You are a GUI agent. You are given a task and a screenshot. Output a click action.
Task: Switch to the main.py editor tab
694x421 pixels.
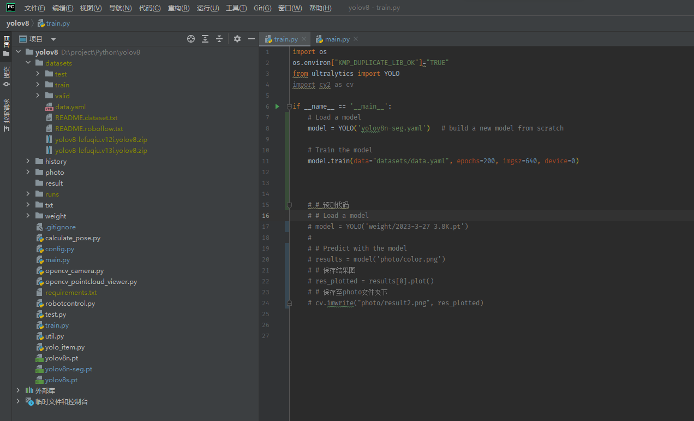click(x=337, y=39)
